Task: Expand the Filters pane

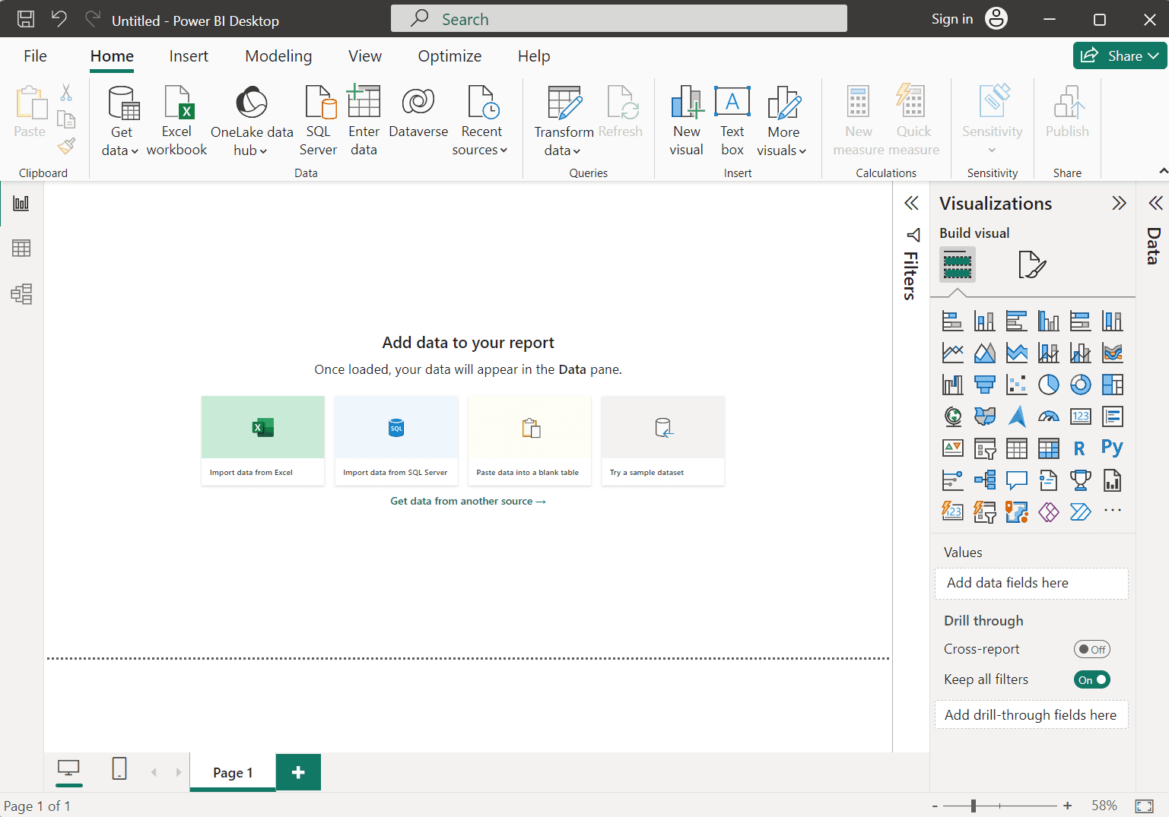Action: [911, 203]
